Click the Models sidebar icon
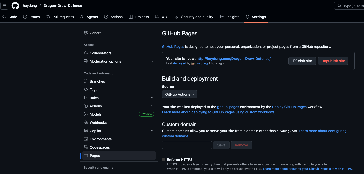The image size is (364, 174). point(86,114)
